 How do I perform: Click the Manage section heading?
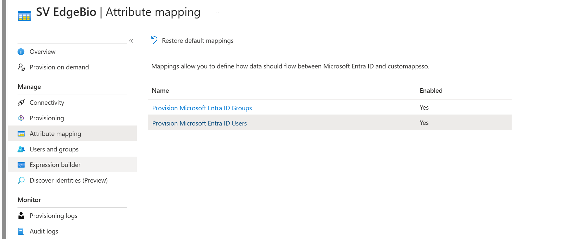tap(29, 87)
